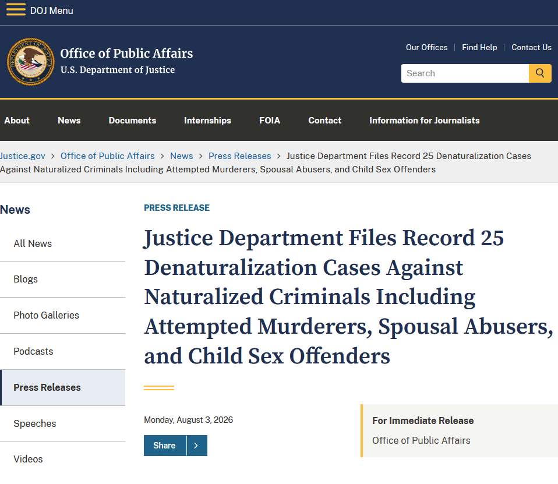Screen dimensions: 558x484
Task: Select Photo Galleries in sidebar
Action: tap(63, 315)
